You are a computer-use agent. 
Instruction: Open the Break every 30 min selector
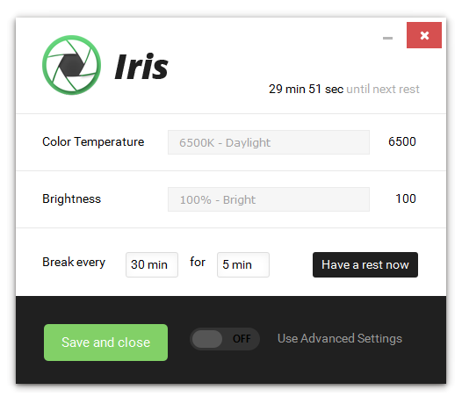152,264
